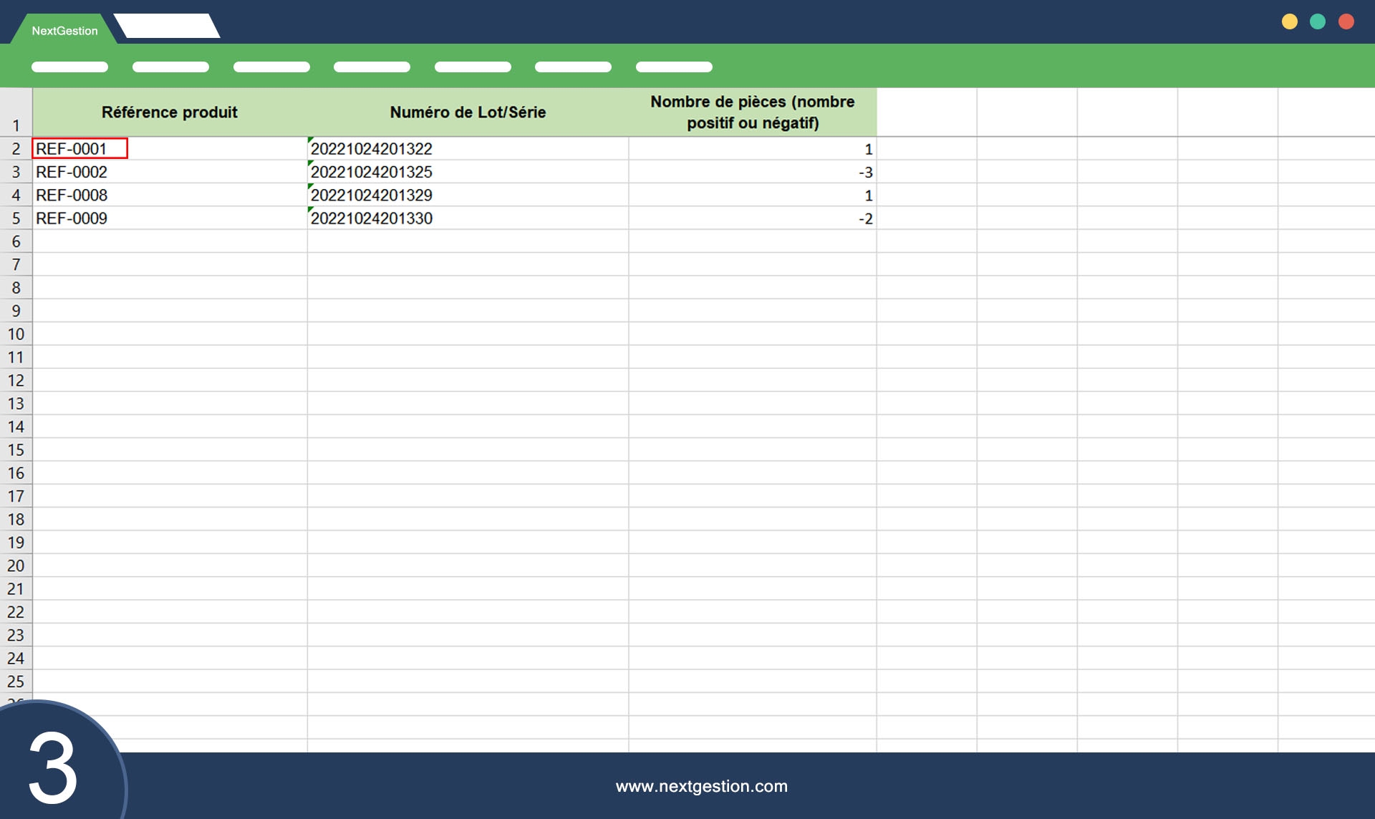Click the teal window circle button
1375x819 pixels.
pyautogui.click(x=1318, y=21)
